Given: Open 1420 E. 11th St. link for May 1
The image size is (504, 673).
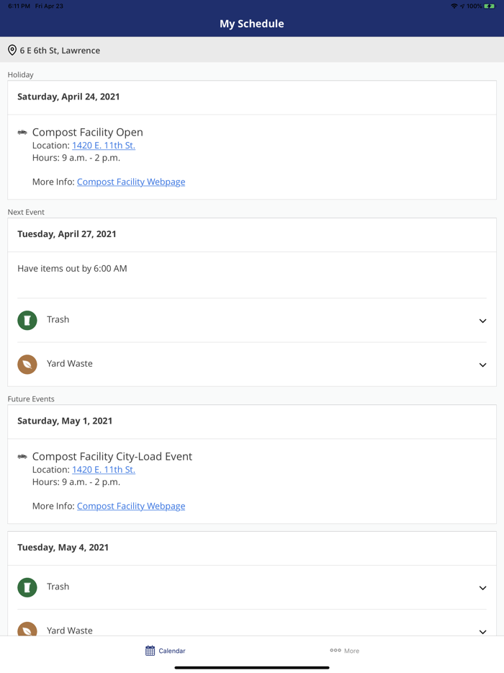Looking at the screenshot, I should (x=104, y=470).
